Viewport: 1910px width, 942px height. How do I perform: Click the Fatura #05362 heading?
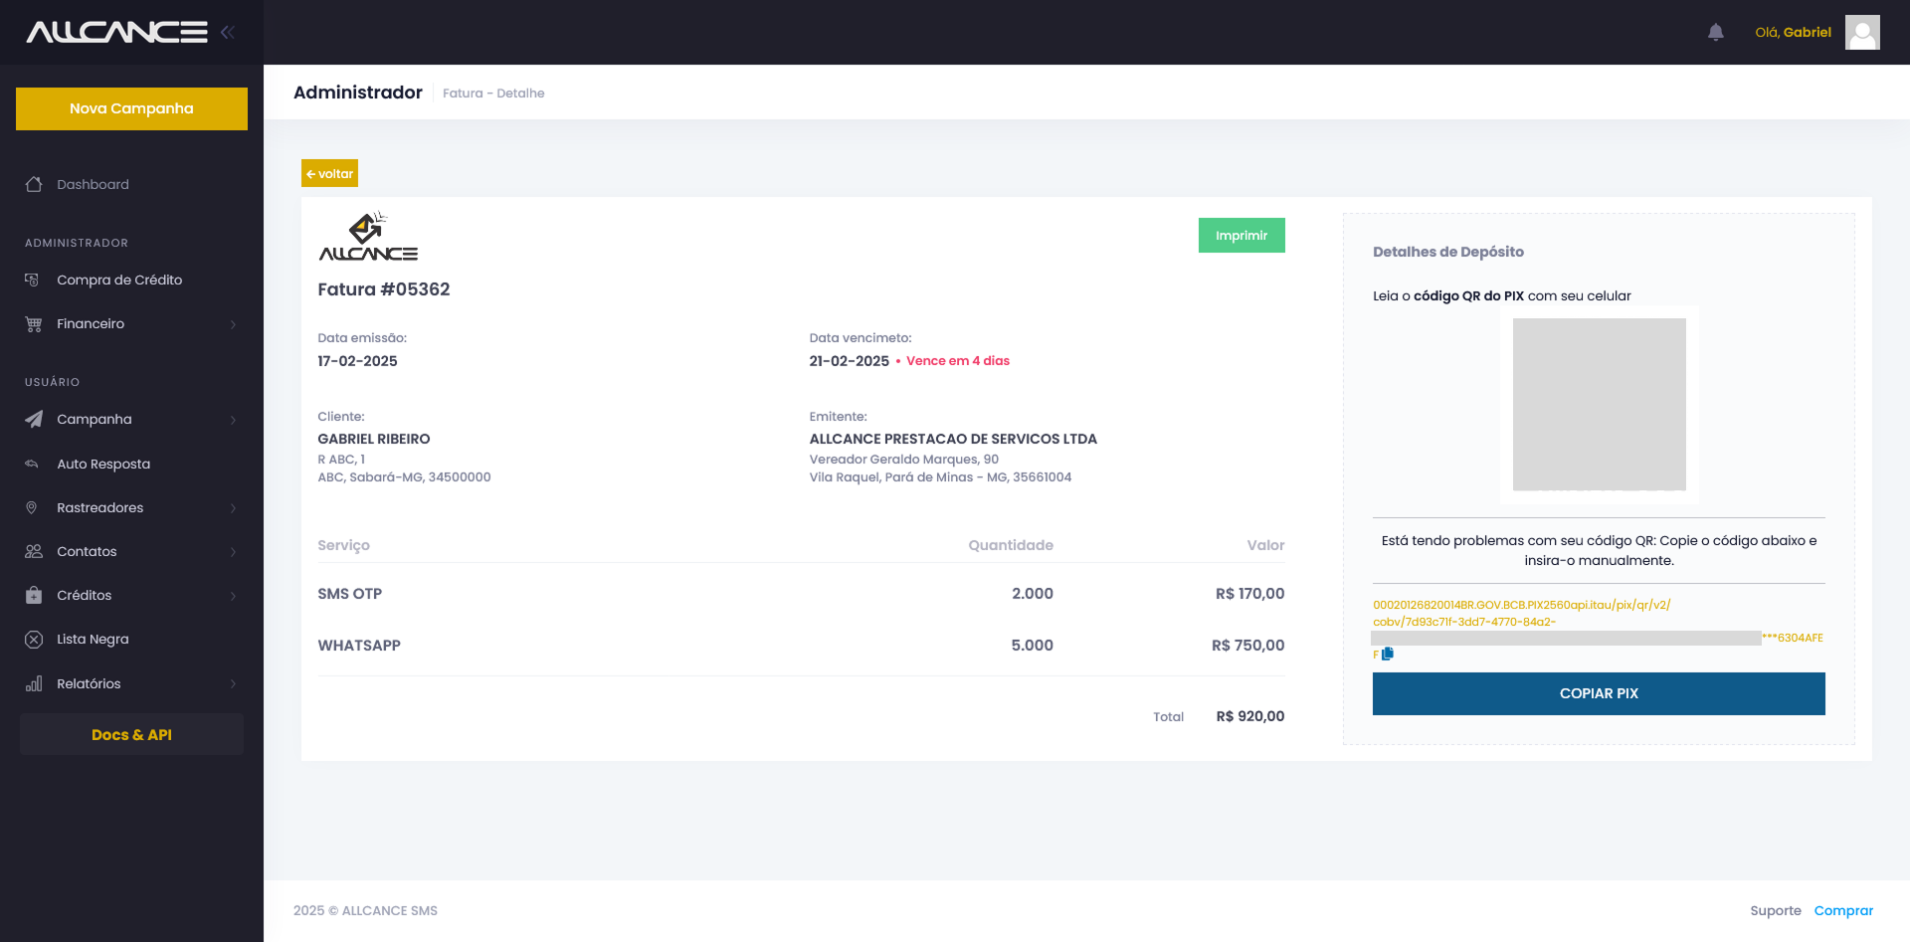[384, 289]
